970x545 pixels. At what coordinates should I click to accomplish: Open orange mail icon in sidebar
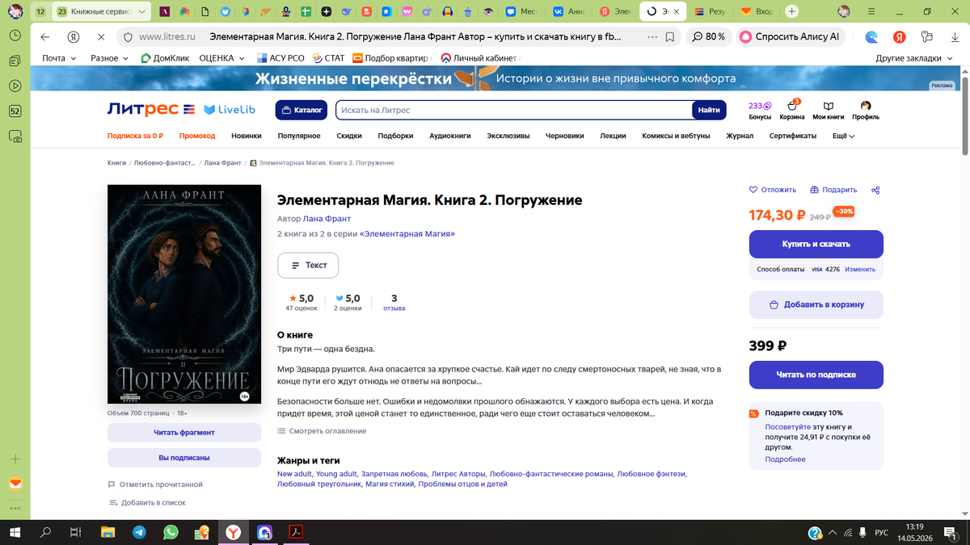(x=15, y=484)
